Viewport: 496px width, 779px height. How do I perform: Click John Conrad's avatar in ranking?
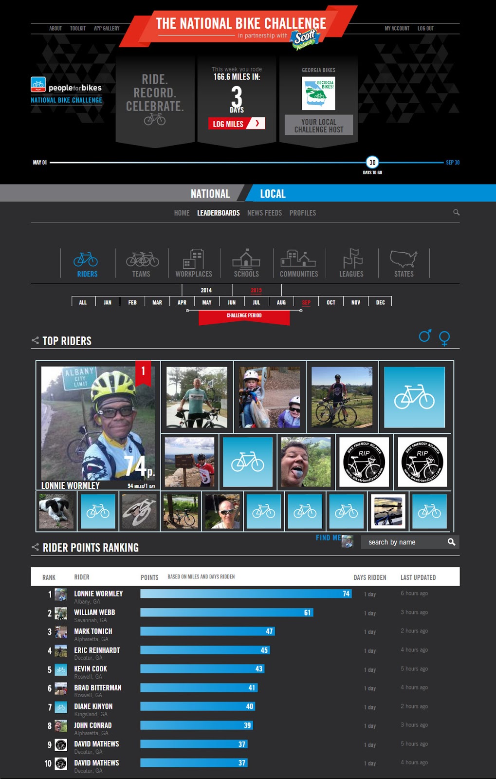pyautogui.click(x=61, y=726)
